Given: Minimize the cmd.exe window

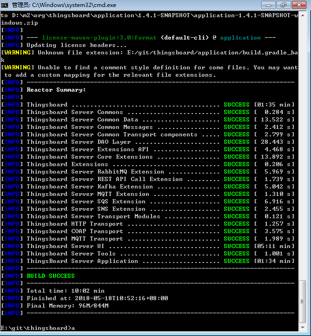Looking at the screenshot, I should tap(268, 5).
